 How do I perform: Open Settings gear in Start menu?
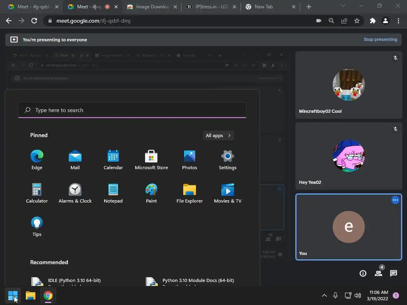click(228, 160)
